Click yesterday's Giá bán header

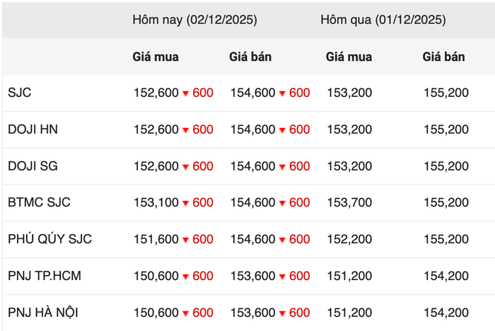(443, 57)
